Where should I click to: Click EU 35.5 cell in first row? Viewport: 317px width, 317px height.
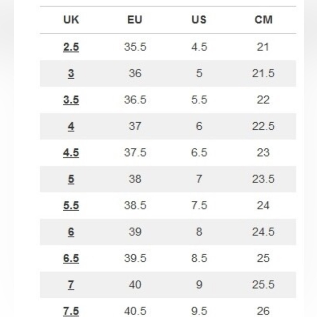click(135, 47)
